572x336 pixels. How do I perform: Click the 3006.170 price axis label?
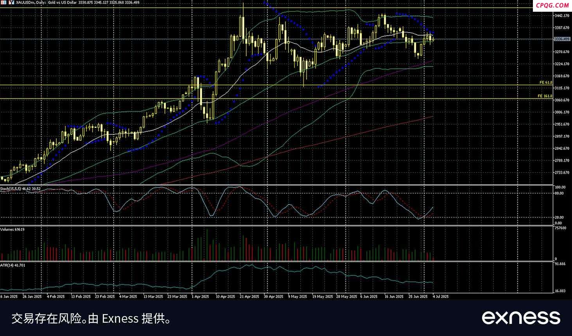point(562,112)
